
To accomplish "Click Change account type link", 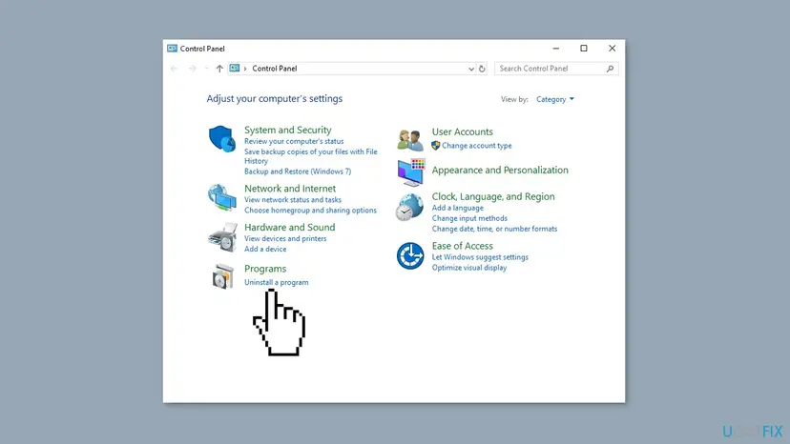I will [477, 146].
